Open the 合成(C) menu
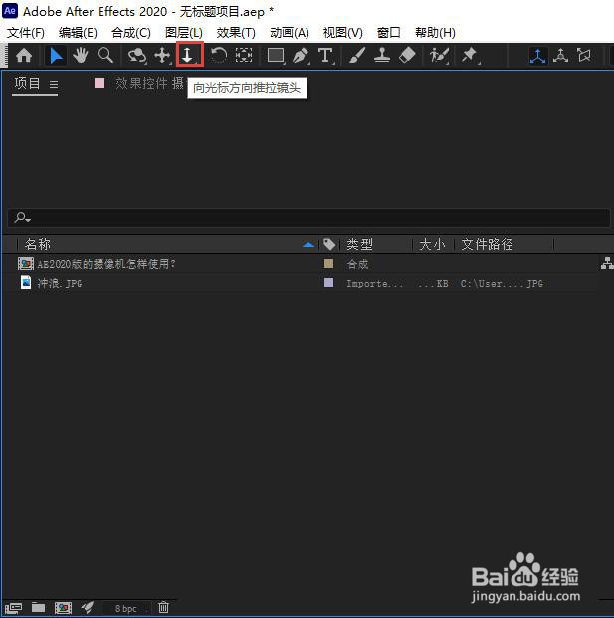This screenshot has height=618, width=614. pyautogui.click(x=131, y=33)
